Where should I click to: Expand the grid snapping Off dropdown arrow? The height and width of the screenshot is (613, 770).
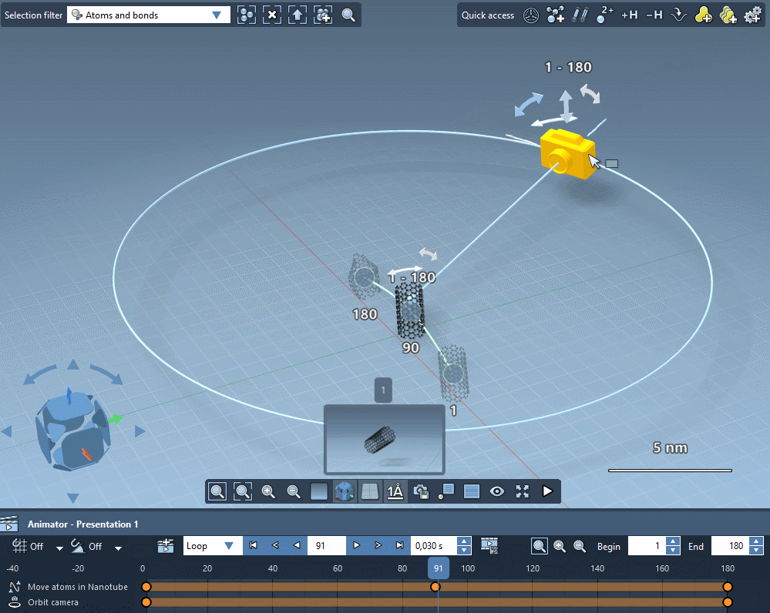58,548
